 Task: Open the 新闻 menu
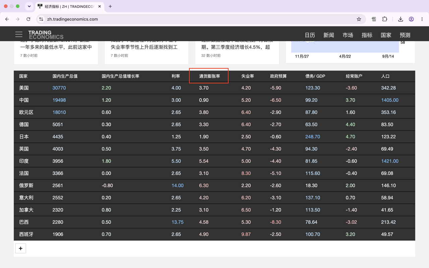(328, 35)
